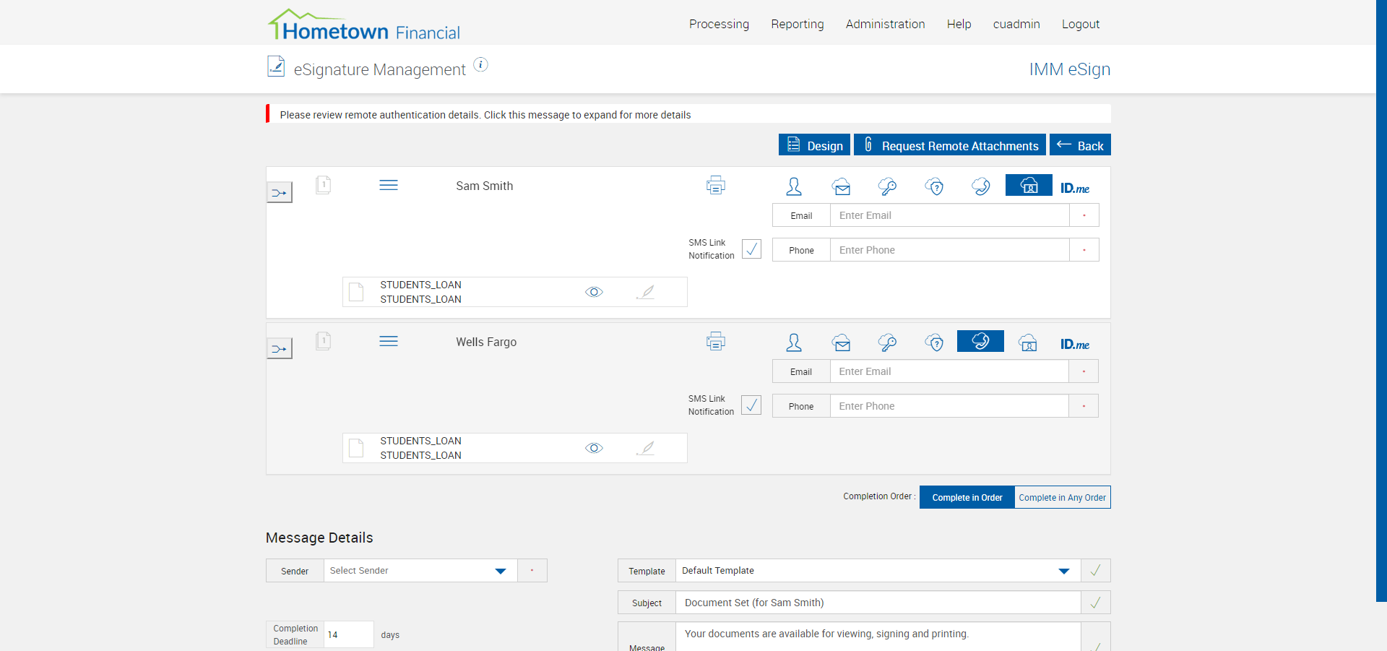The image size is (1387, 651).
Task: Click the print icon for Sam Smith
Action: (x=715, y=186)
